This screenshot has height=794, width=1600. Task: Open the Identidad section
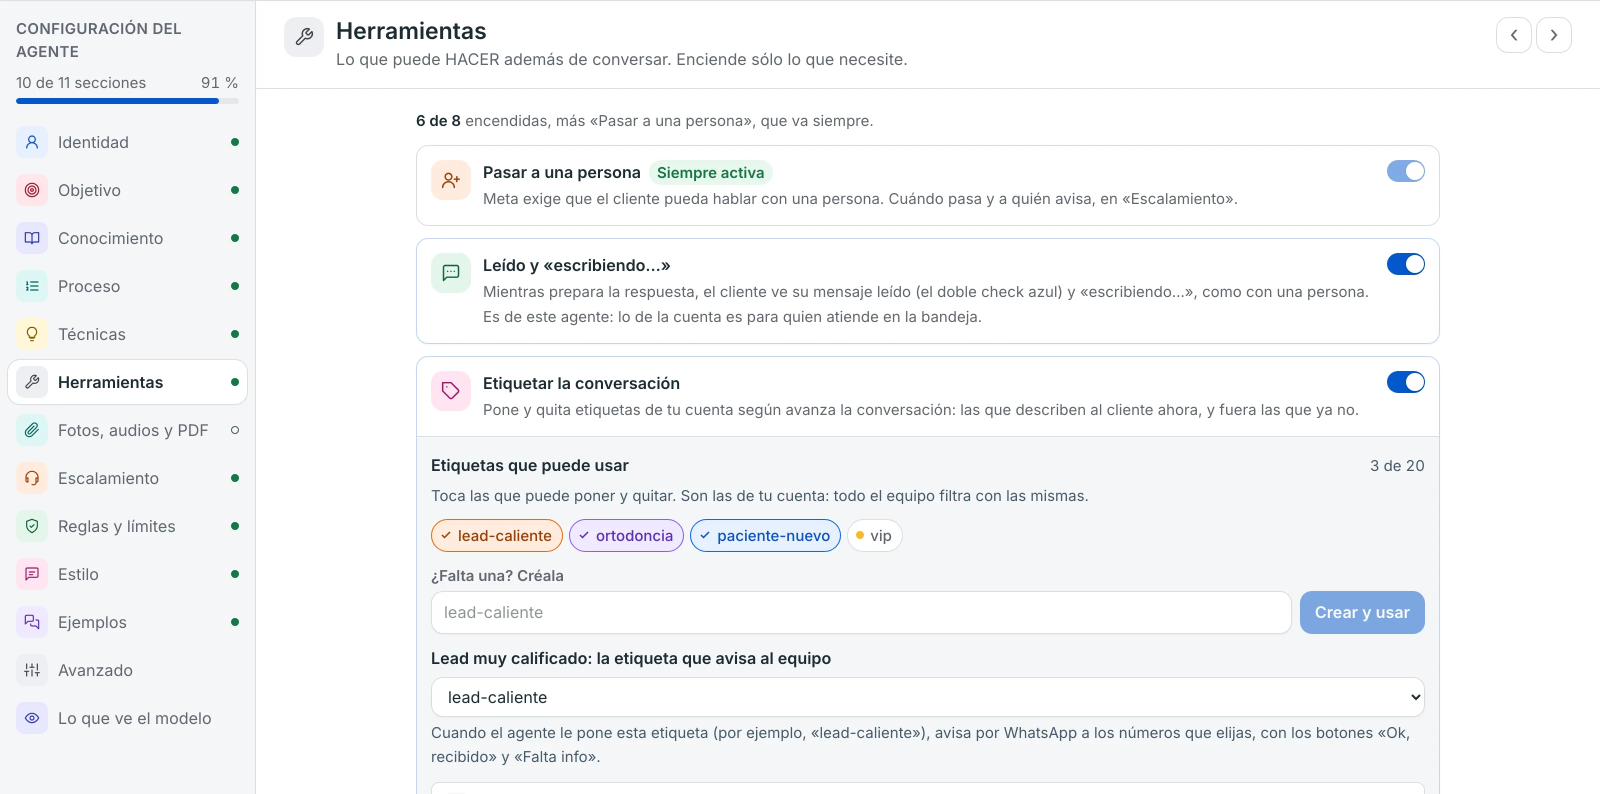[127, 142]
